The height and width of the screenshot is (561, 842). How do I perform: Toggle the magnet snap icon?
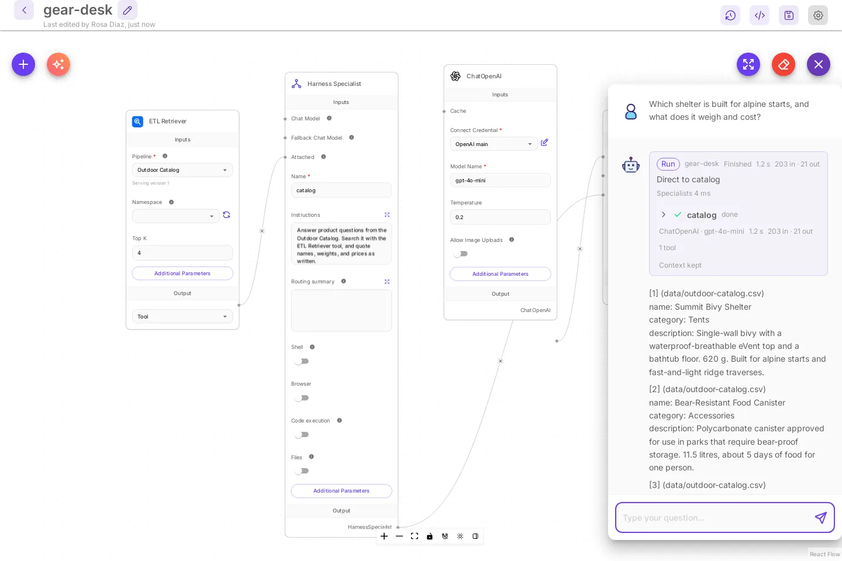(445, 536)
